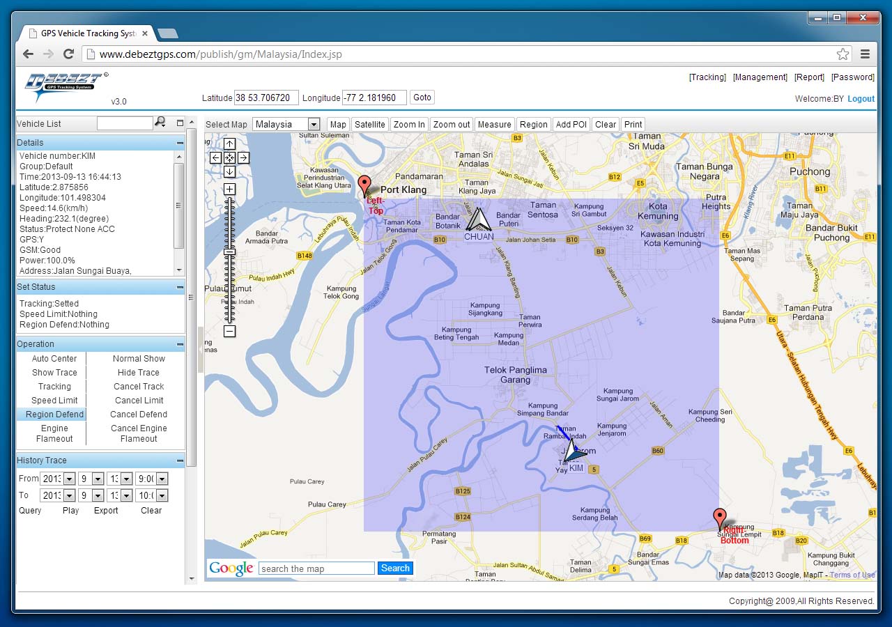Activate the Measure tool

pyautogui.click(x=495, y=124)
